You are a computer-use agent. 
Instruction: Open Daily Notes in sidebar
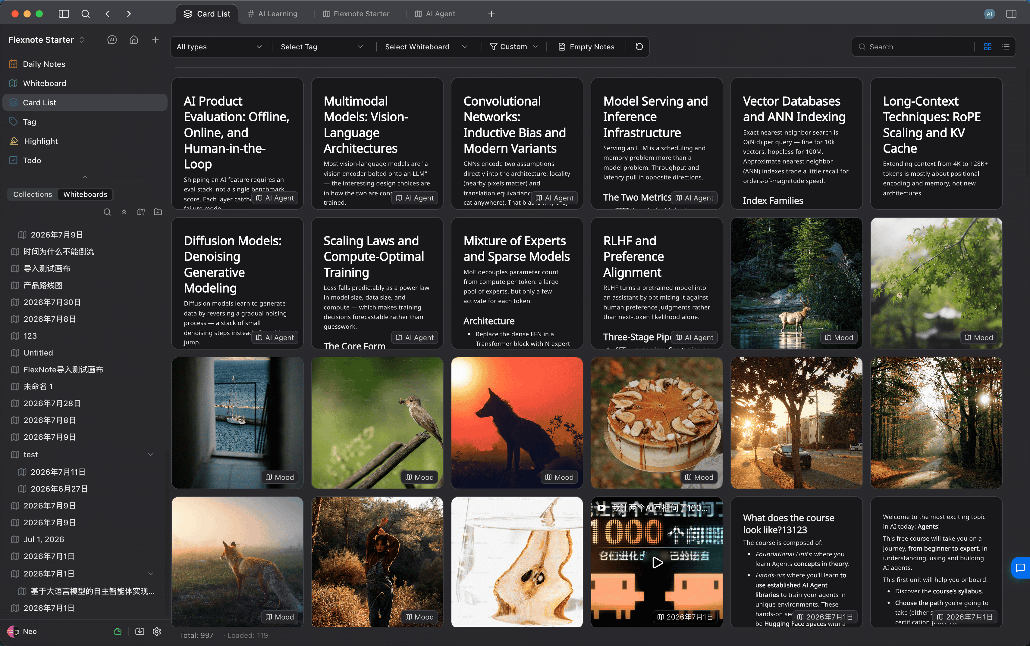[x=85, y=64]
